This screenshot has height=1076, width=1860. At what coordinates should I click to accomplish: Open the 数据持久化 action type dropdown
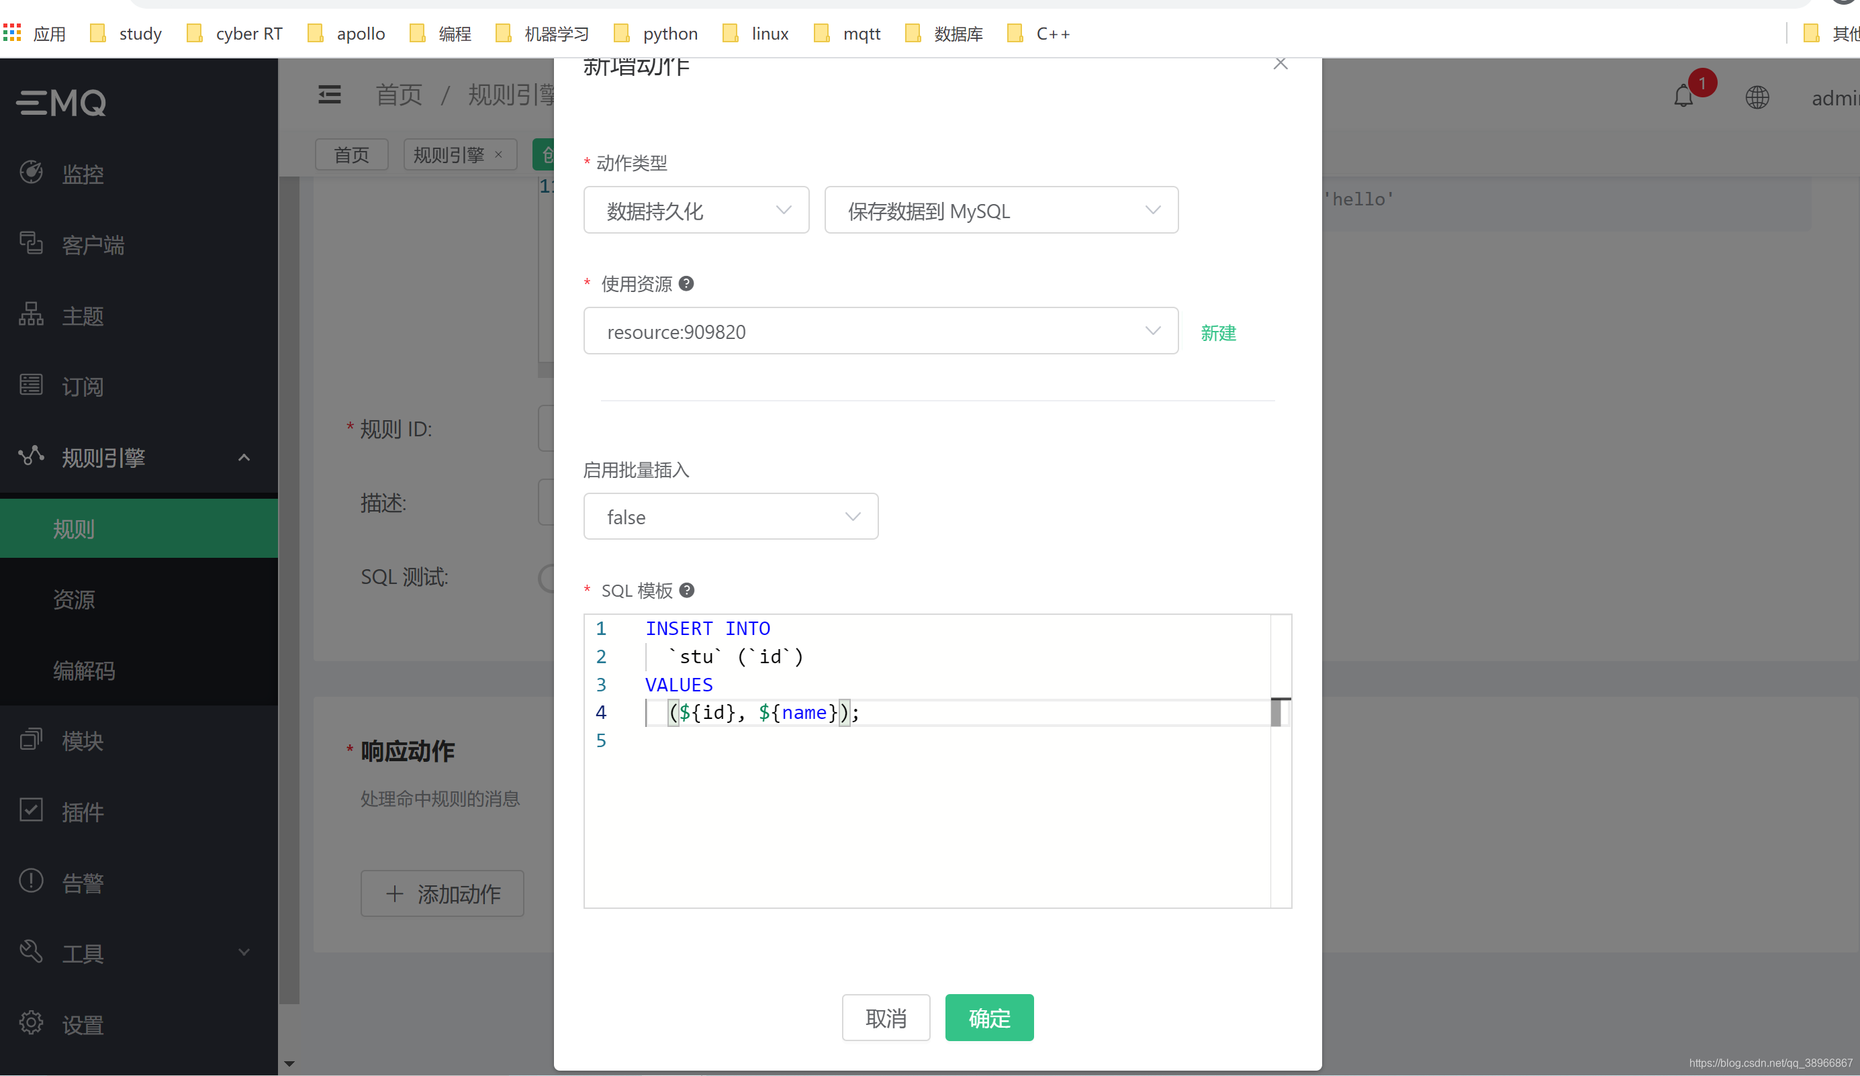pyautogui.click(x=695, y=210)
